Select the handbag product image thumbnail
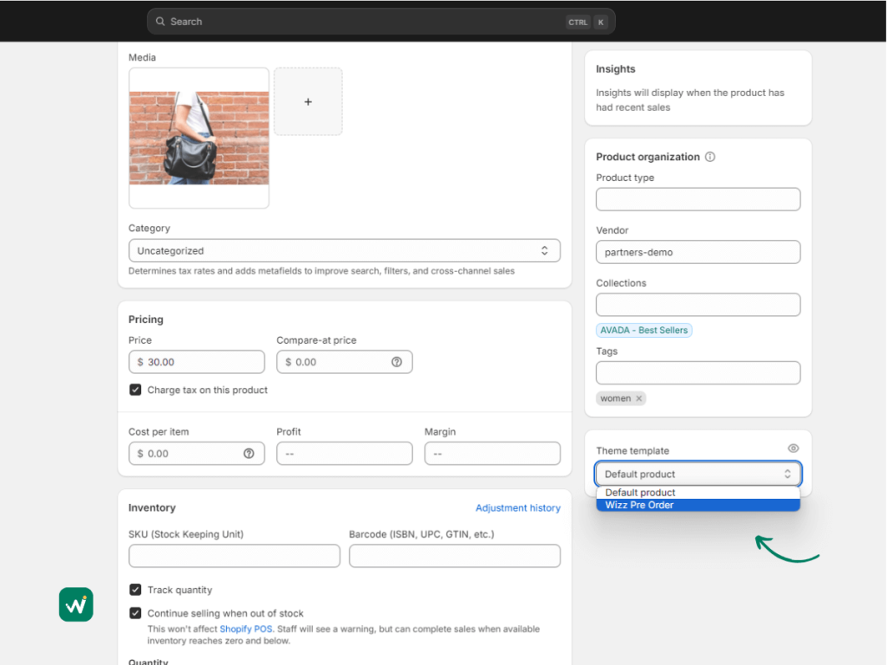Screen dimensions: 887x665 199,138
